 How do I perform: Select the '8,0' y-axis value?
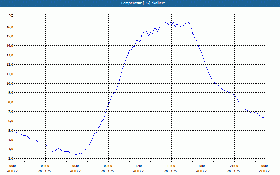tap(11, 102)
